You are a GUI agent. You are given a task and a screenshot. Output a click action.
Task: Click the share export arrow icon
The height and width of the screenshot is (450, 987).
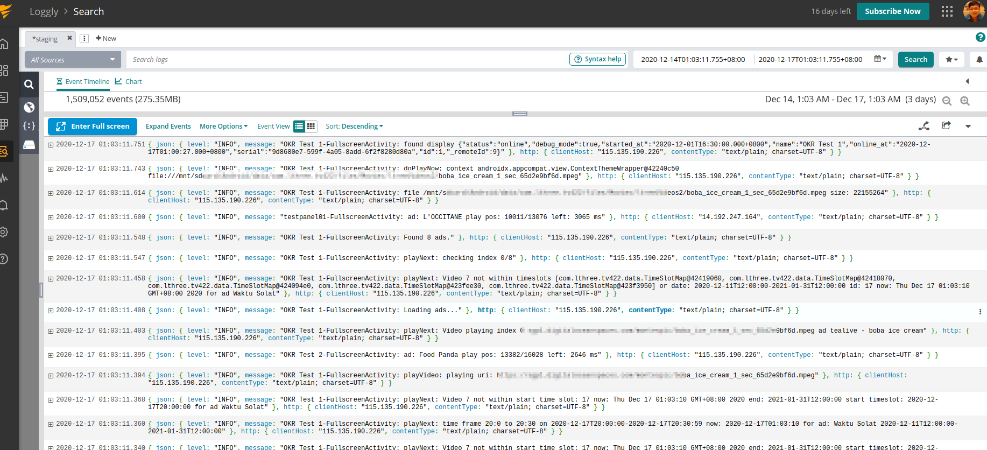(946, 126)
